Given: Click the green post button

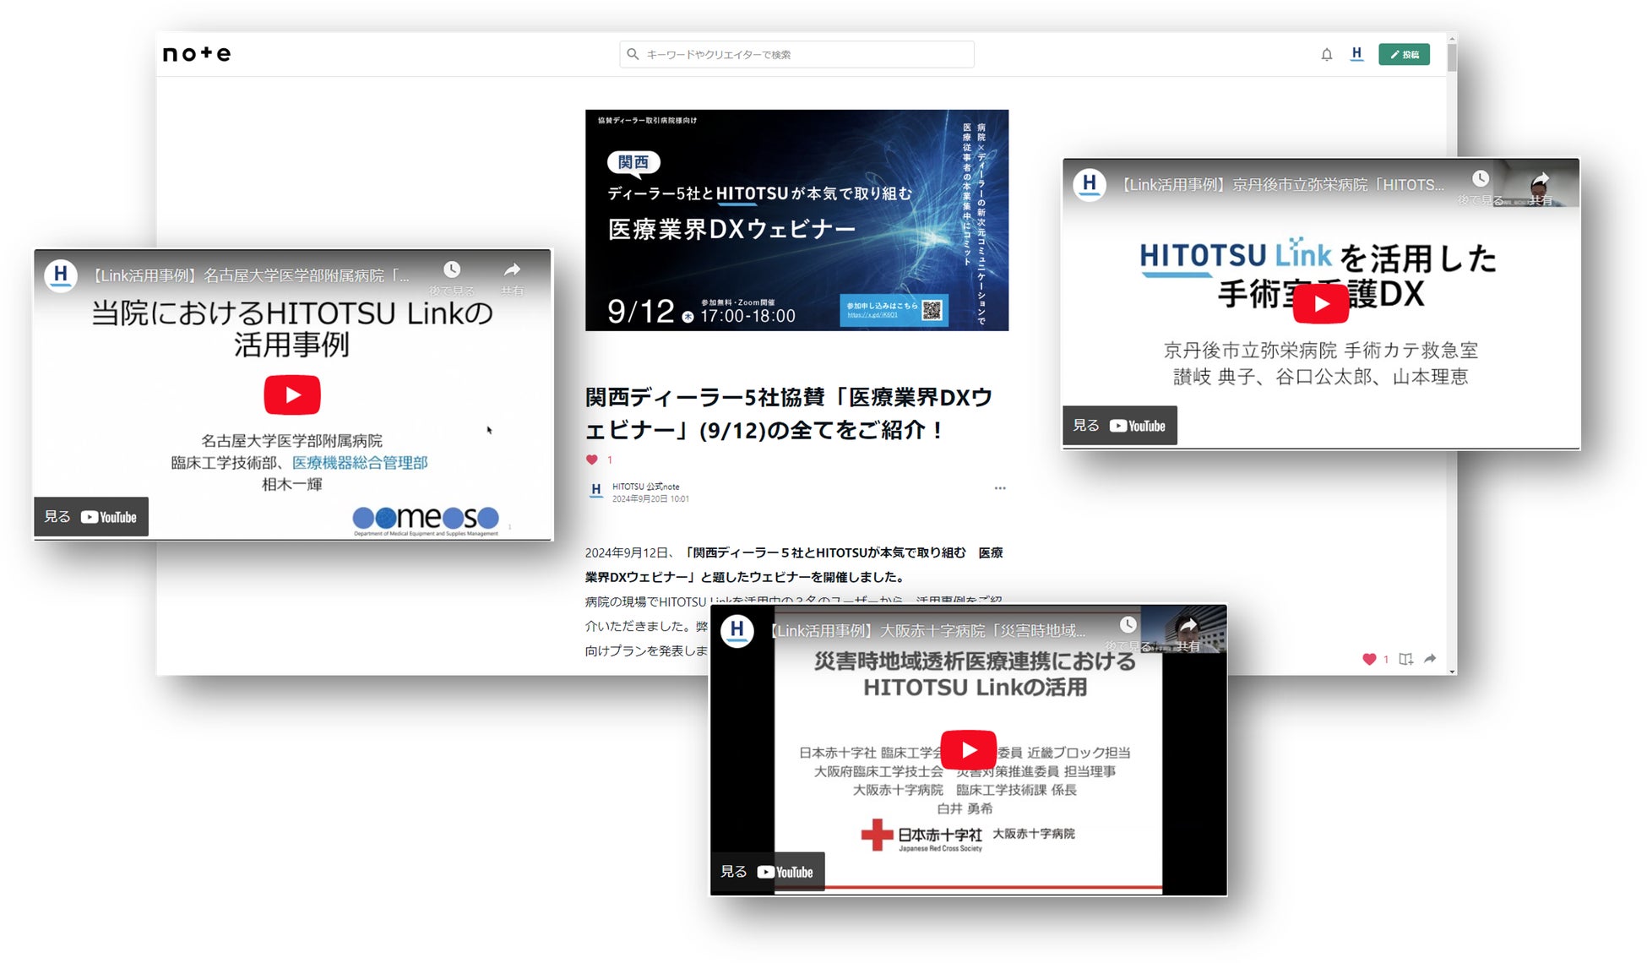Looking at the screenshot, I should [x=1404, y=54].
